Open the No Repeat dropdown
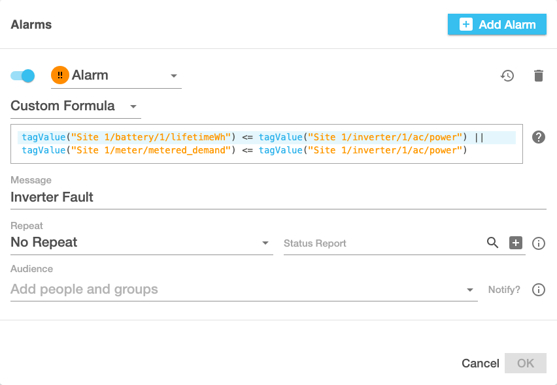Viewport: 557px width, 385px height. [265, 243]
